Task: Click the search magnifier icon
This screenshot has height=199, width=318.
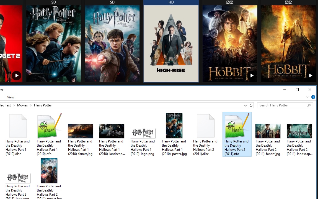Action: pos(309,105)
